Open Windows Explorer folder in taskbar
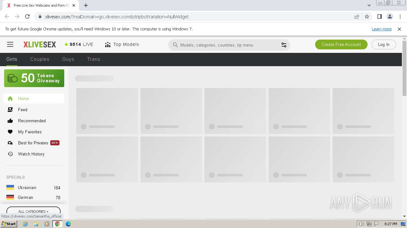The width and height of the screenshot is (407, 228). pos(36,224)
